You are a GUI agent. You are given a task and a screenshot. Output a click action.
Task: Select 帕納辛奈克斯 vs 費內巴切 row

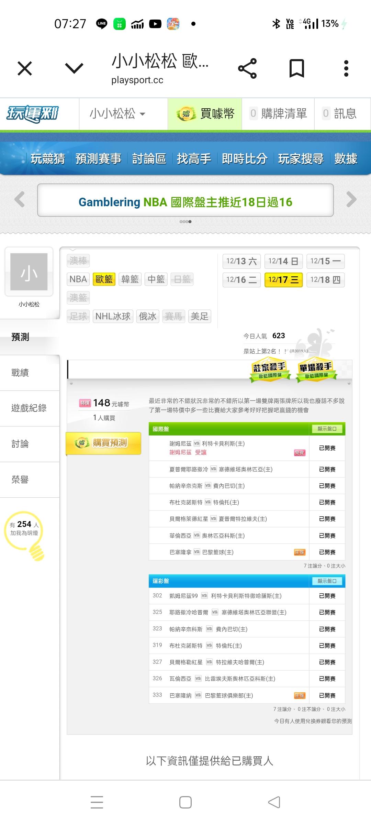pyautogui.click(x=247, y=486)
